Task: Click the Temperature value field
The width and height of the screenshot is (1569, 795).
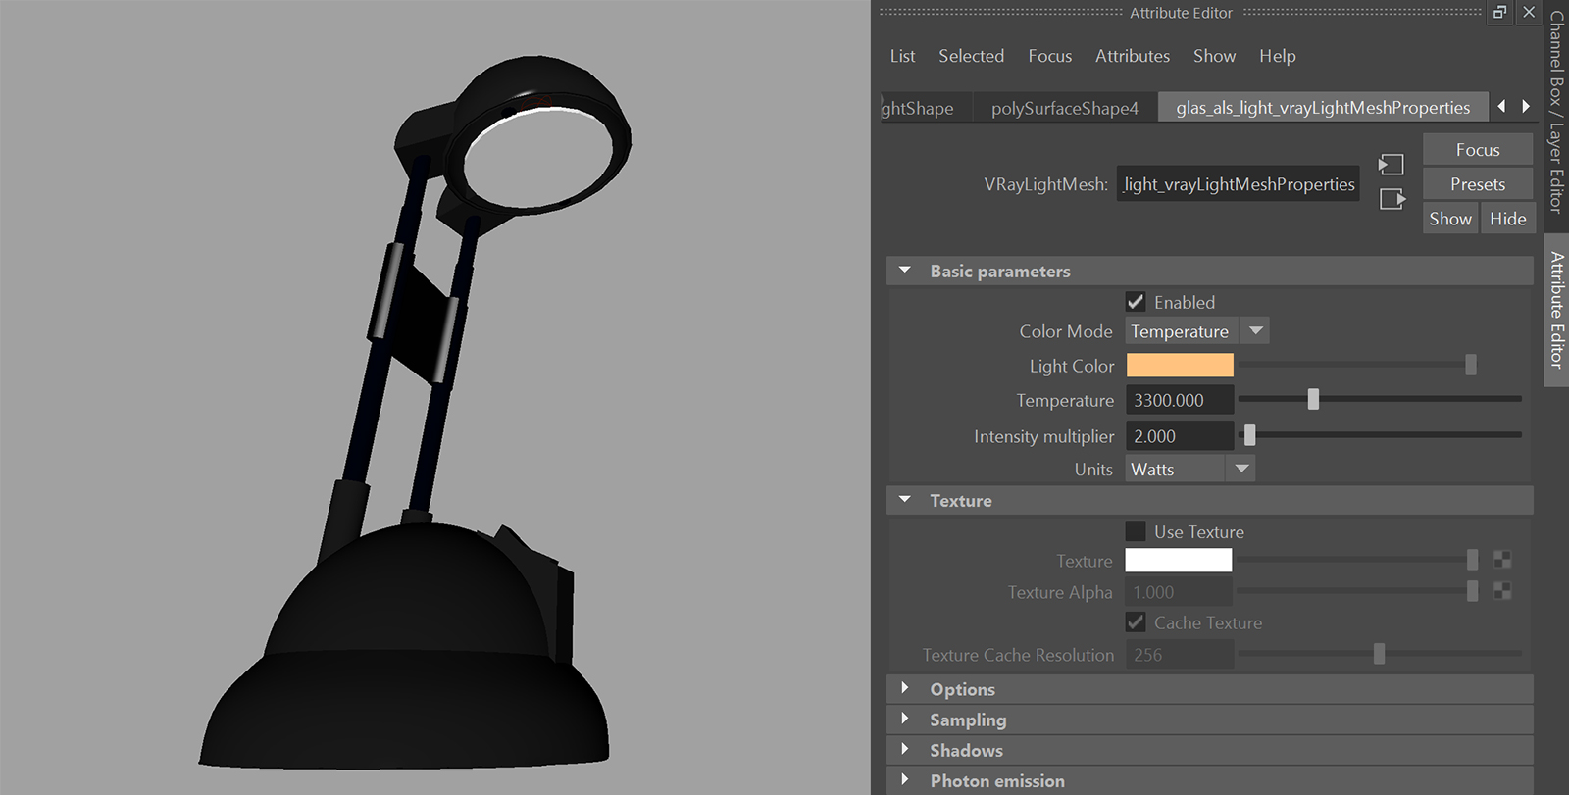Action: click(x=1179, y=400)
